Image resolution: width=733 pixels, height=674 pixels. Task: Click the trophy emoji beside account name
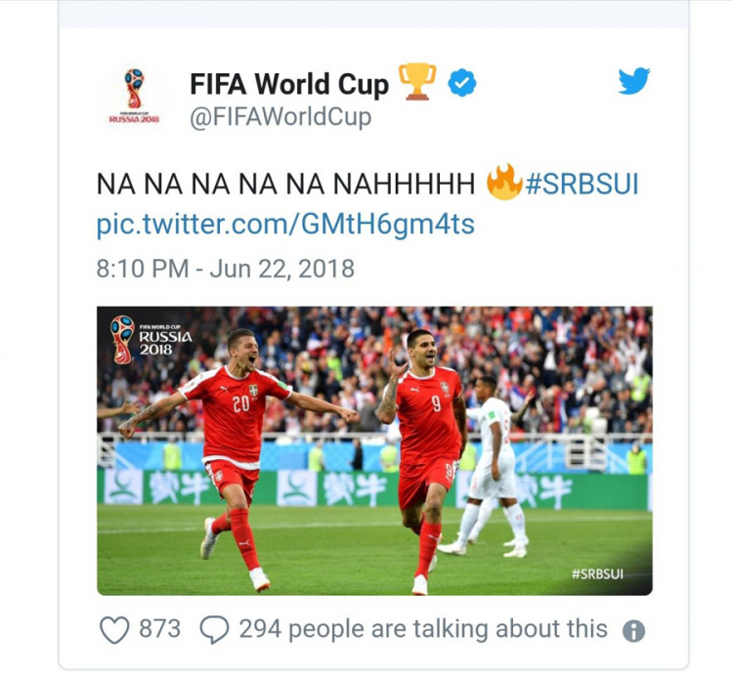click(417, 82)
